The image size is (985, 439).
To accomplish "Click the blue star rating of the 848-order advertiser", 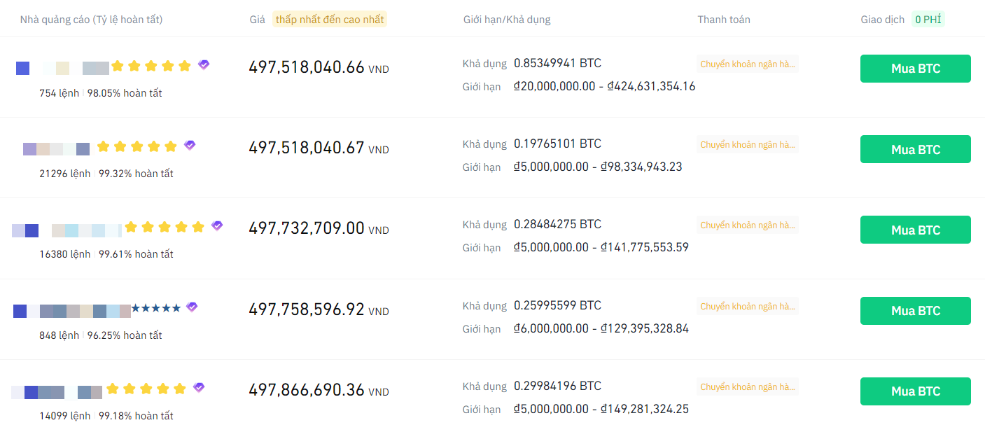I will point(156,308).
